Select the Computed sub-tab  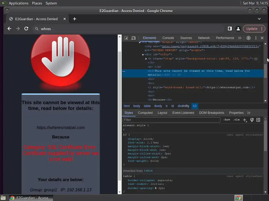click(x=145, y=113)
